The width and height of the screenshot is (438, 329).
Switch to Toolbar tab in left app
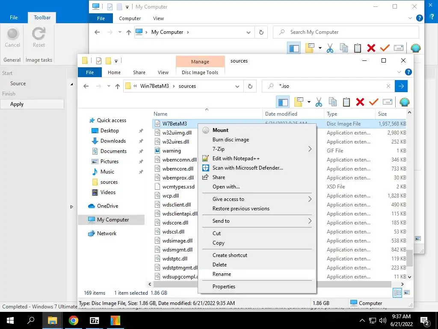pyautogui.click(x=42, y=17)
